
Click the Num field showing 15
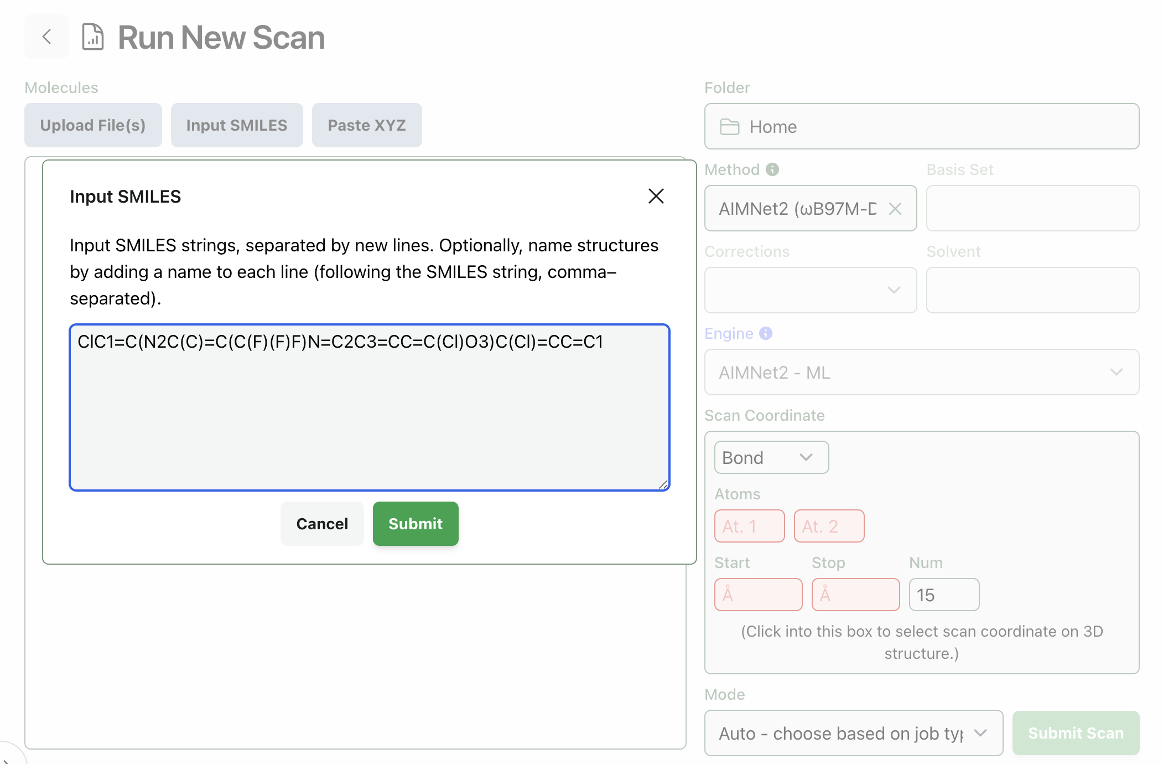[x=944, y=595]
